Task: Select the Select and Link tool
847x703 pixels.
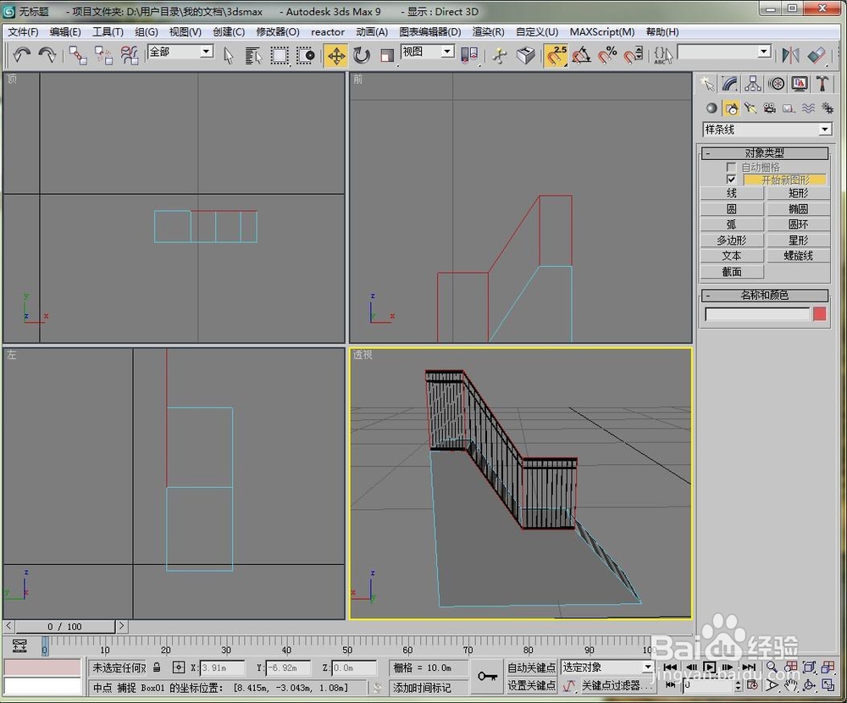Action: point(78,55)
